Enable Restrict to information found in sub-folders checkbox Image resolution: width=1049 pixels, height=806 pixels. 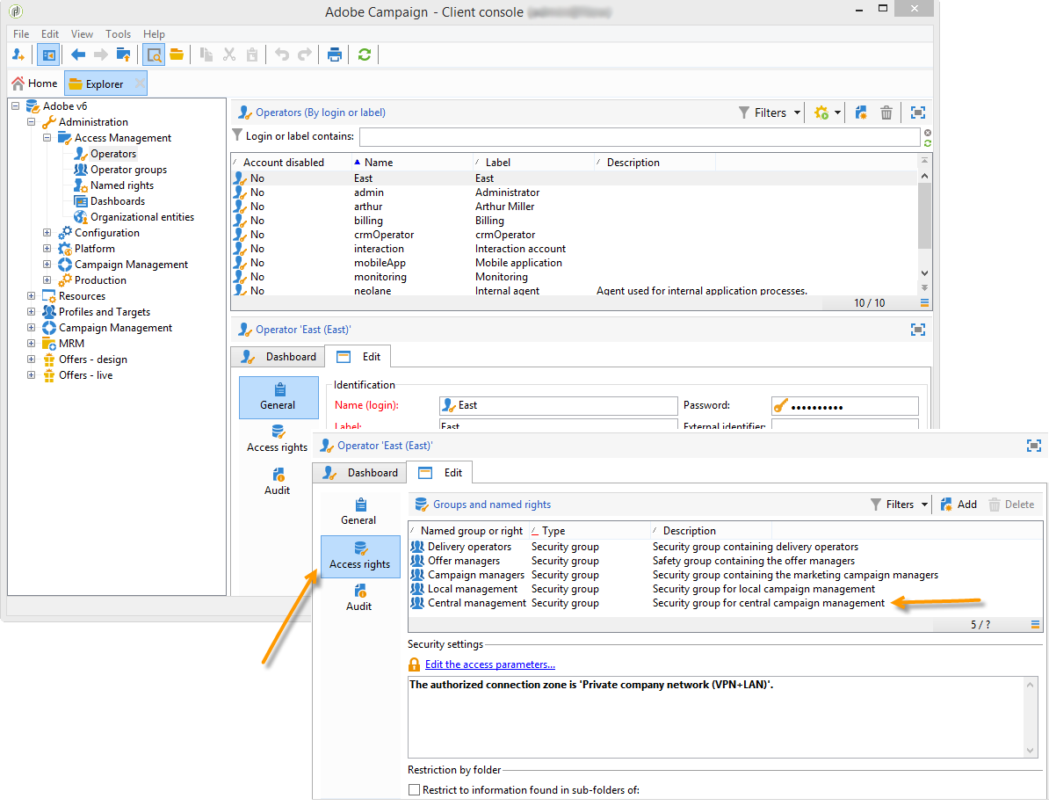(414, 790)
